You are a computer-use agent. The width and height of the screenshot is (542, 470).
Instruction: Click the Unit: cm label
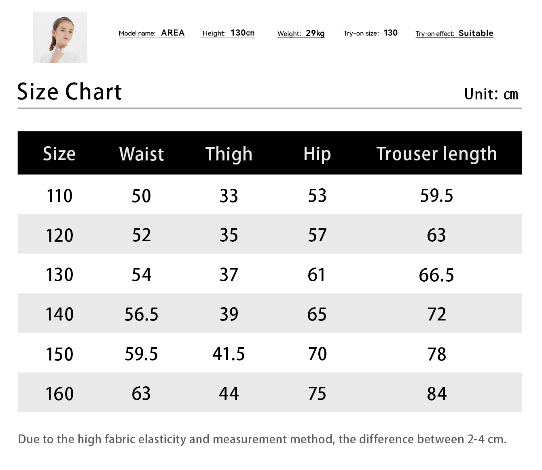(x=491, y=94)
